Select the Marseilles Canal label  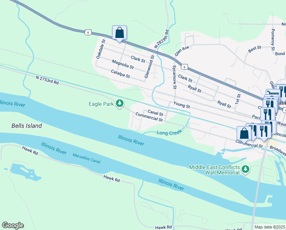86,158
